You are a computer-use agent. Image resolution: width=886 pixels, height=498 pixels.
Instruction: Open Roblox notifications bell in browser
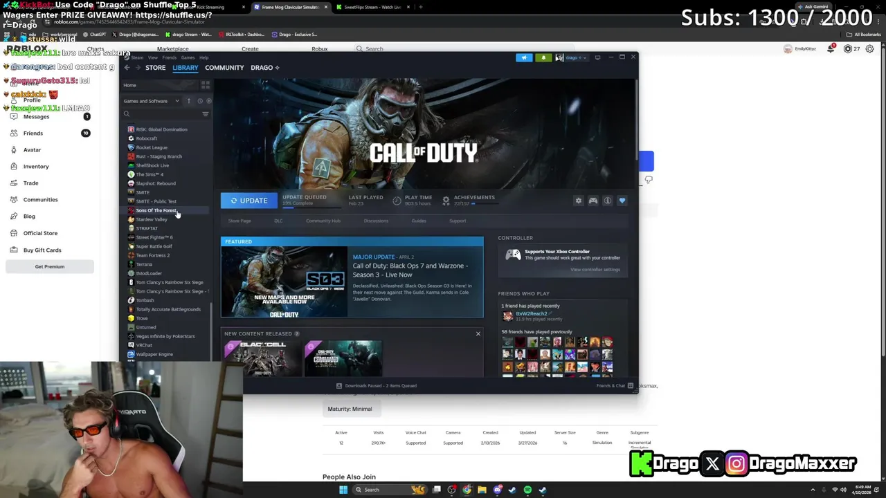831,49
